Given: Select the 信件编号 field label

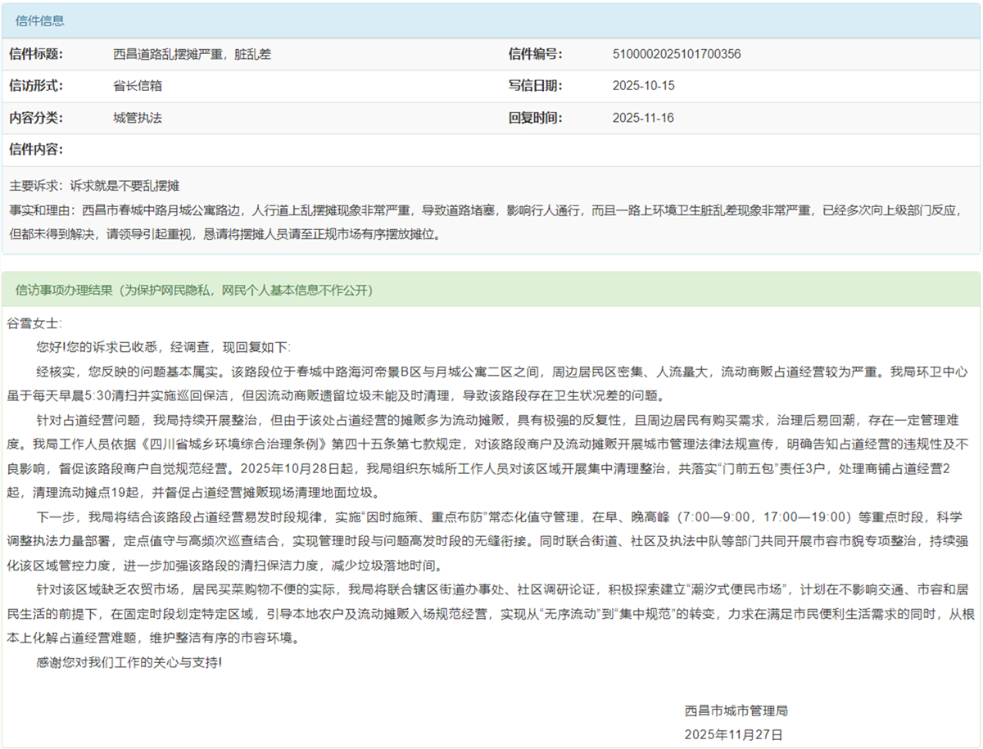Looking at the screenshot, I should 535,54.
